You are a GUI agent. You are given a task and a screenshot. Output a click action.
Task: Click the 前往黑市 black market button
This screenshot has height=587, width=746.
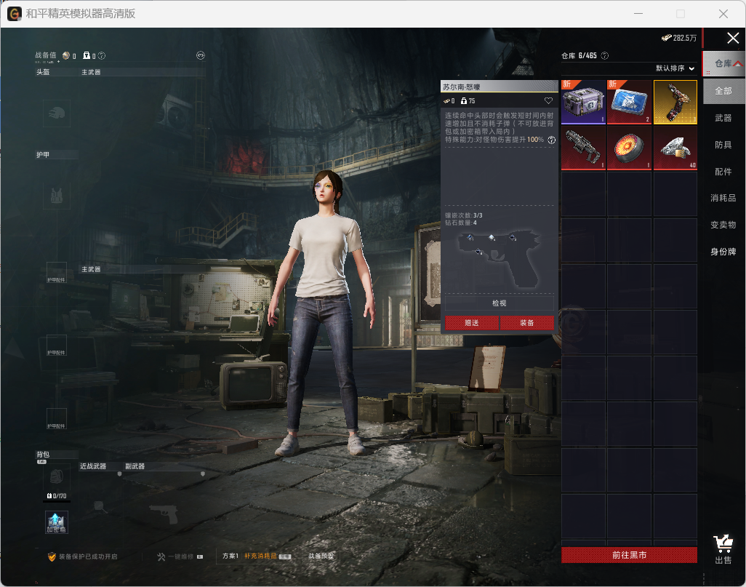click(x=629, y=555)
